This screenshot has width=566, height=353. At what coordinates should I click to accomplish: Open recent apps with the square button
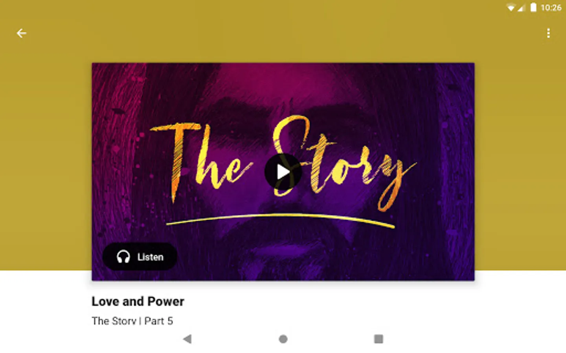(x=379, y=339)
